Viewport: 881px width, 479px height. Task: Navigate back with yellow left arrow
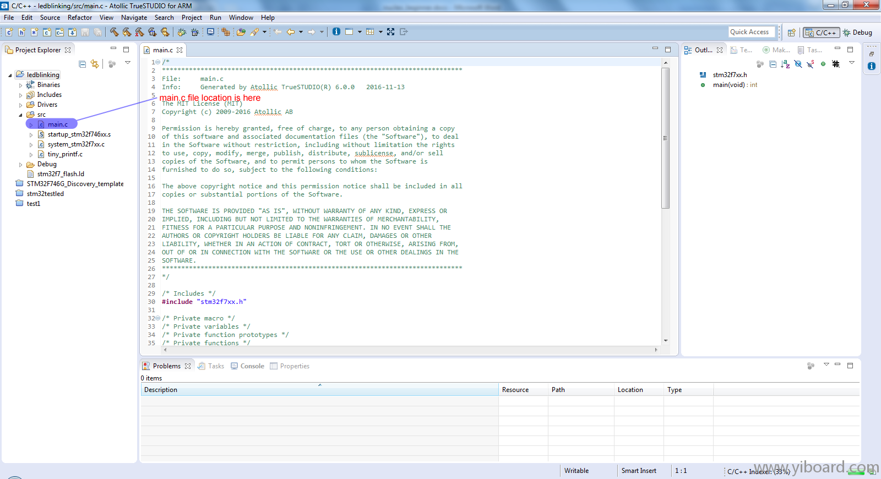pyautogui.click(x=290, y=32)
